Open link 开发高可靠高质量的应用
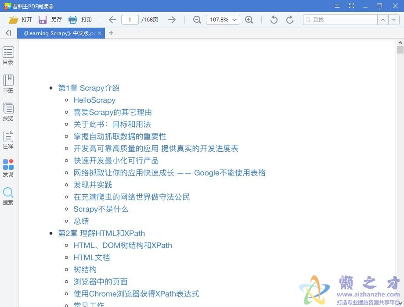This screenshot has width=404, height=307. pos(116,149)
